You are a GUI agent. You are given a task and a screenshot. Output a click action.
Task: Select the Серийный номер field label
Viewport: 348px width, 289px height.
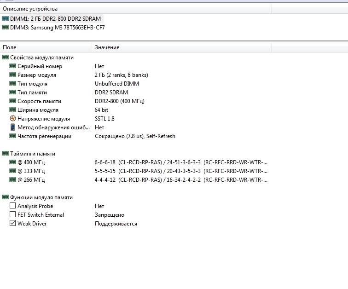click(40, 66)
